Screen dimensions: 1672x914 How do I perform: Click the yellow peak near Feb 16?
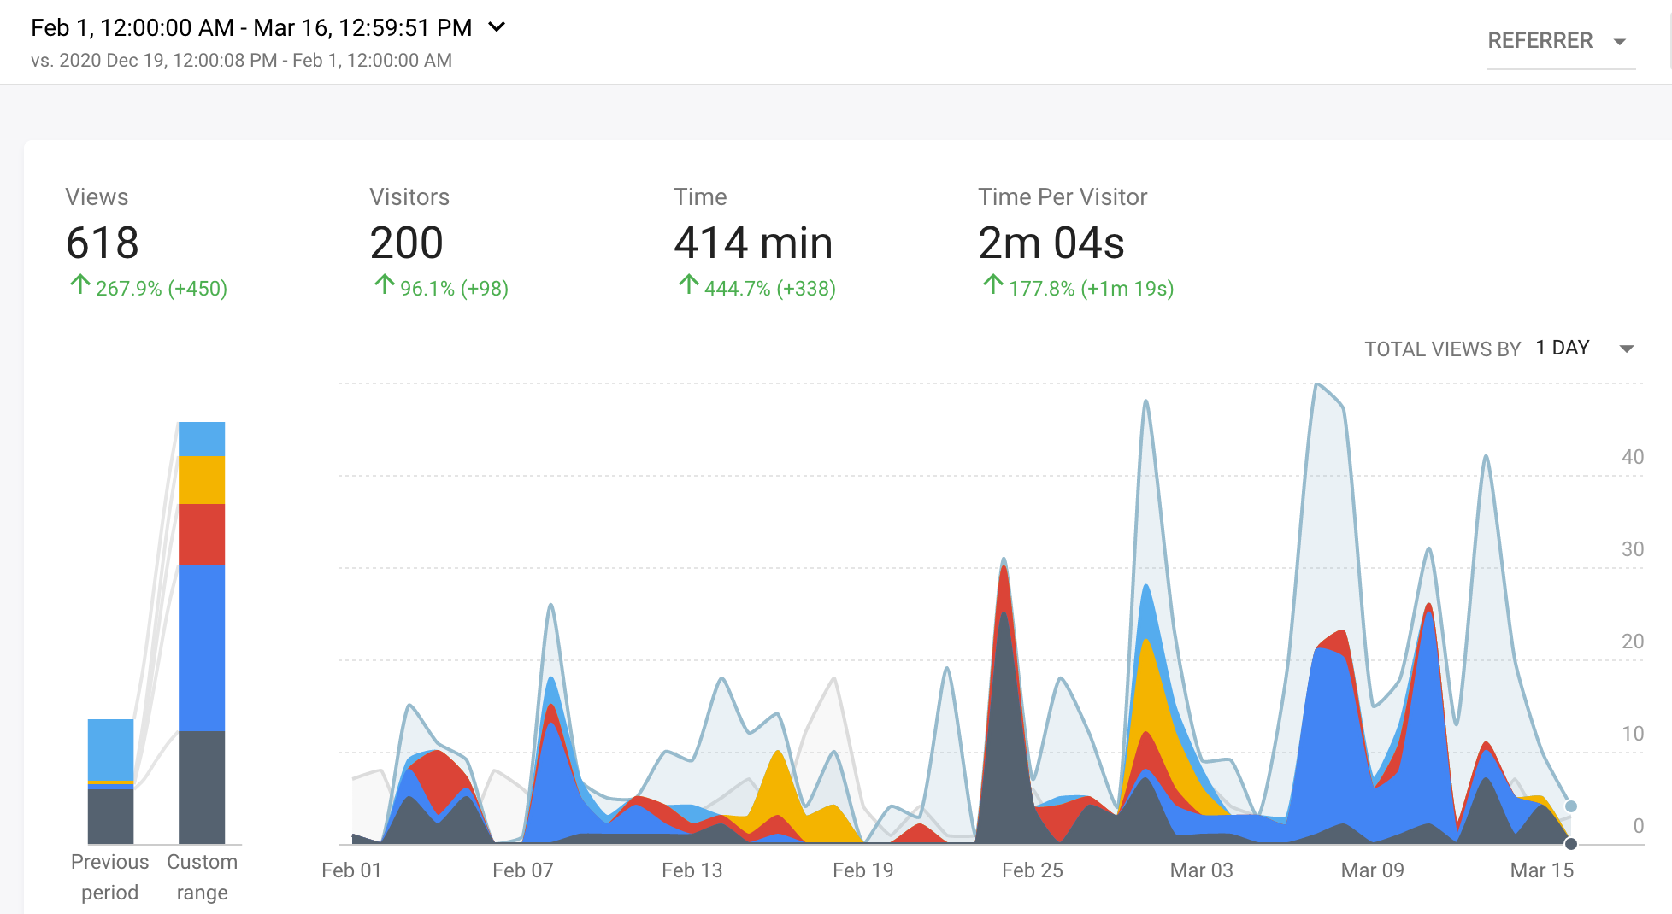778,782
